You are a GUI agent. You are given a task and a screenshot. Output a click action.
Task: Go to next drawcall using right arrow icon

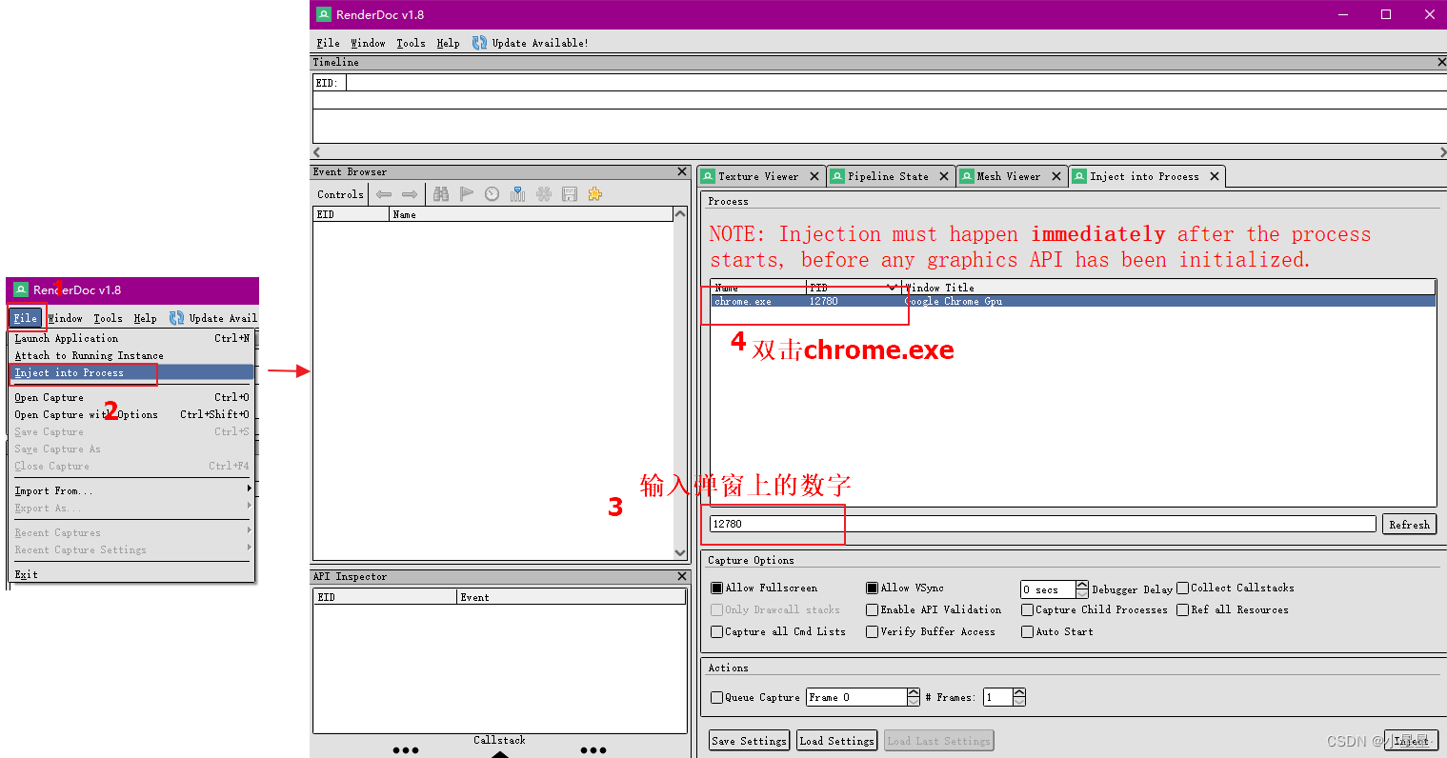pos(410,194)
